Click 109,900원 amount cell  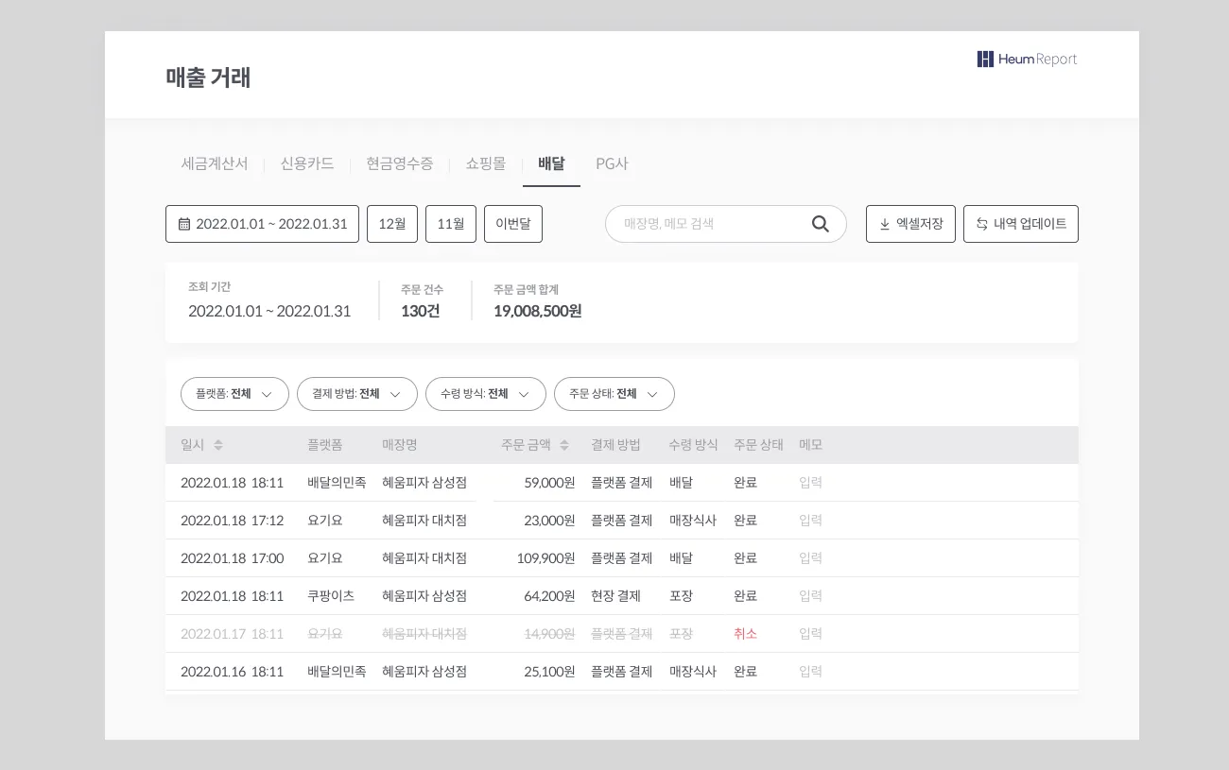pyautogui.click(x=545, y=558)
